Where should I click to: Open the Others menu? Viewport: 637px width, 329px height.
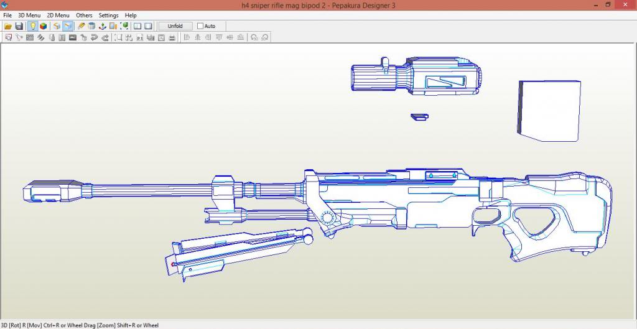pos(84,15)
